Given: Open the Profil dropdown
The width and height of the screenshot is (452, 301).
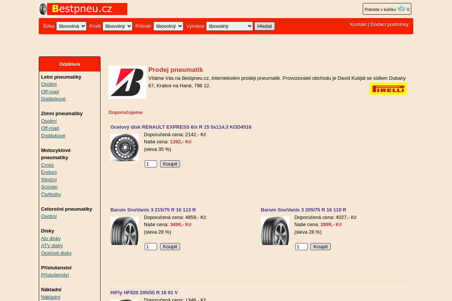Looking at the screenshot, I should coord(118,26).
